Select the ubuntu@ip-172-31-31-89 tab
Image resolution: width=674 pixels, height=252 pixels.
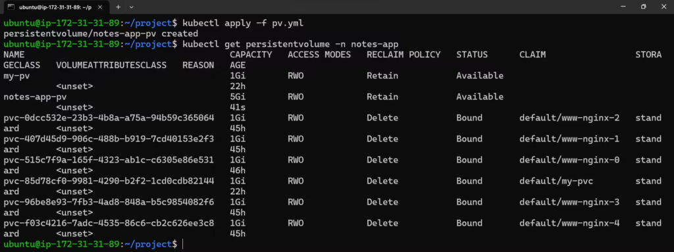(56, 7)
